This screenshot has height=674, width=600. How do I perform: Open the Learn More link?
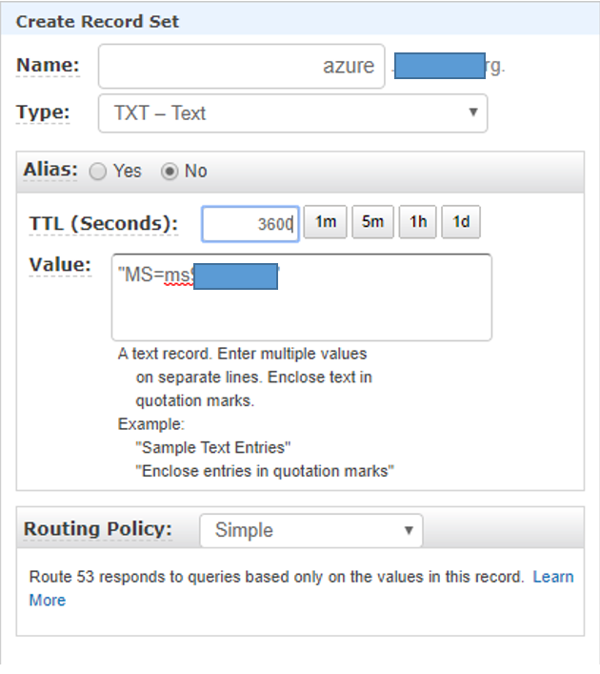(x=552, y=577)
